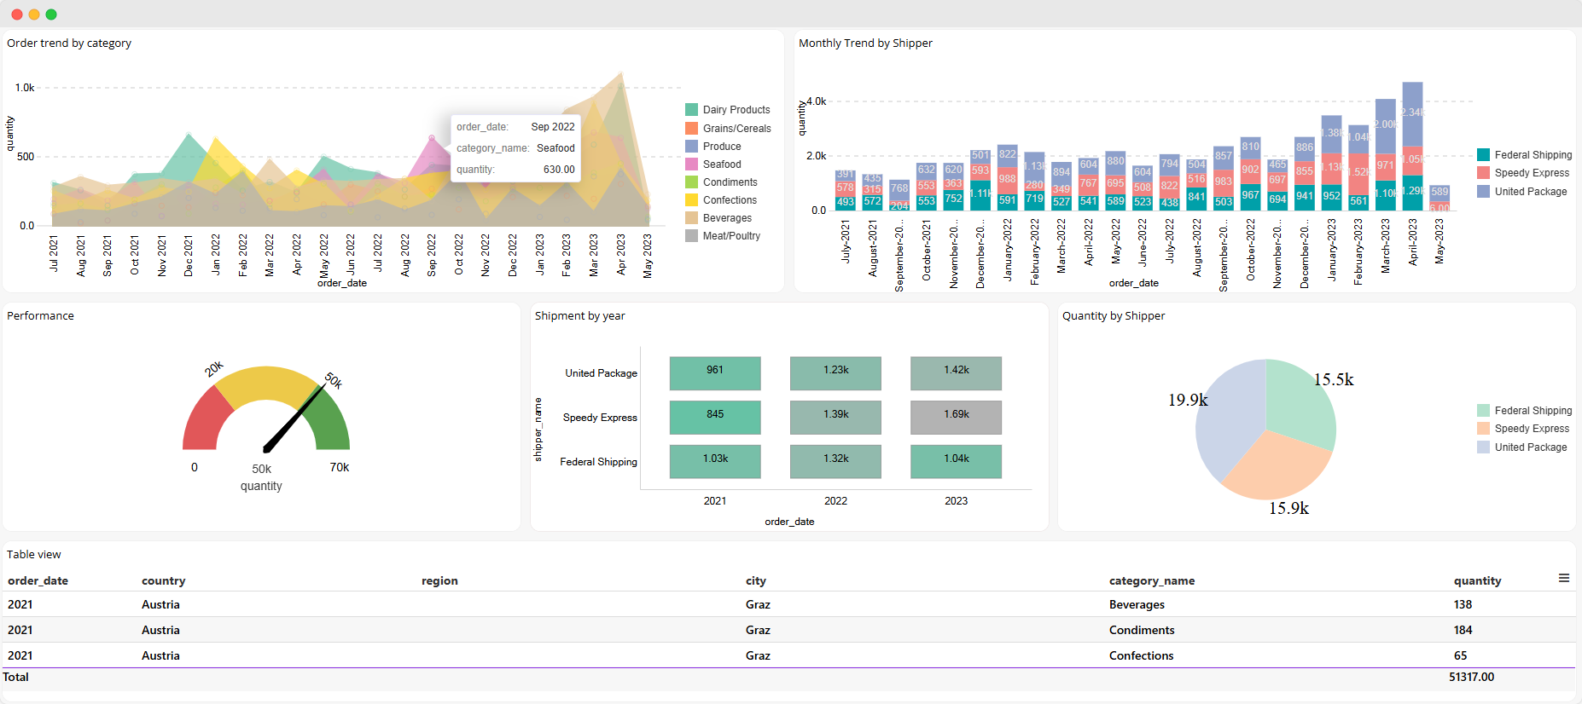Toggle Federal Shipping in Monthly Trend legend

point(1525,155)
